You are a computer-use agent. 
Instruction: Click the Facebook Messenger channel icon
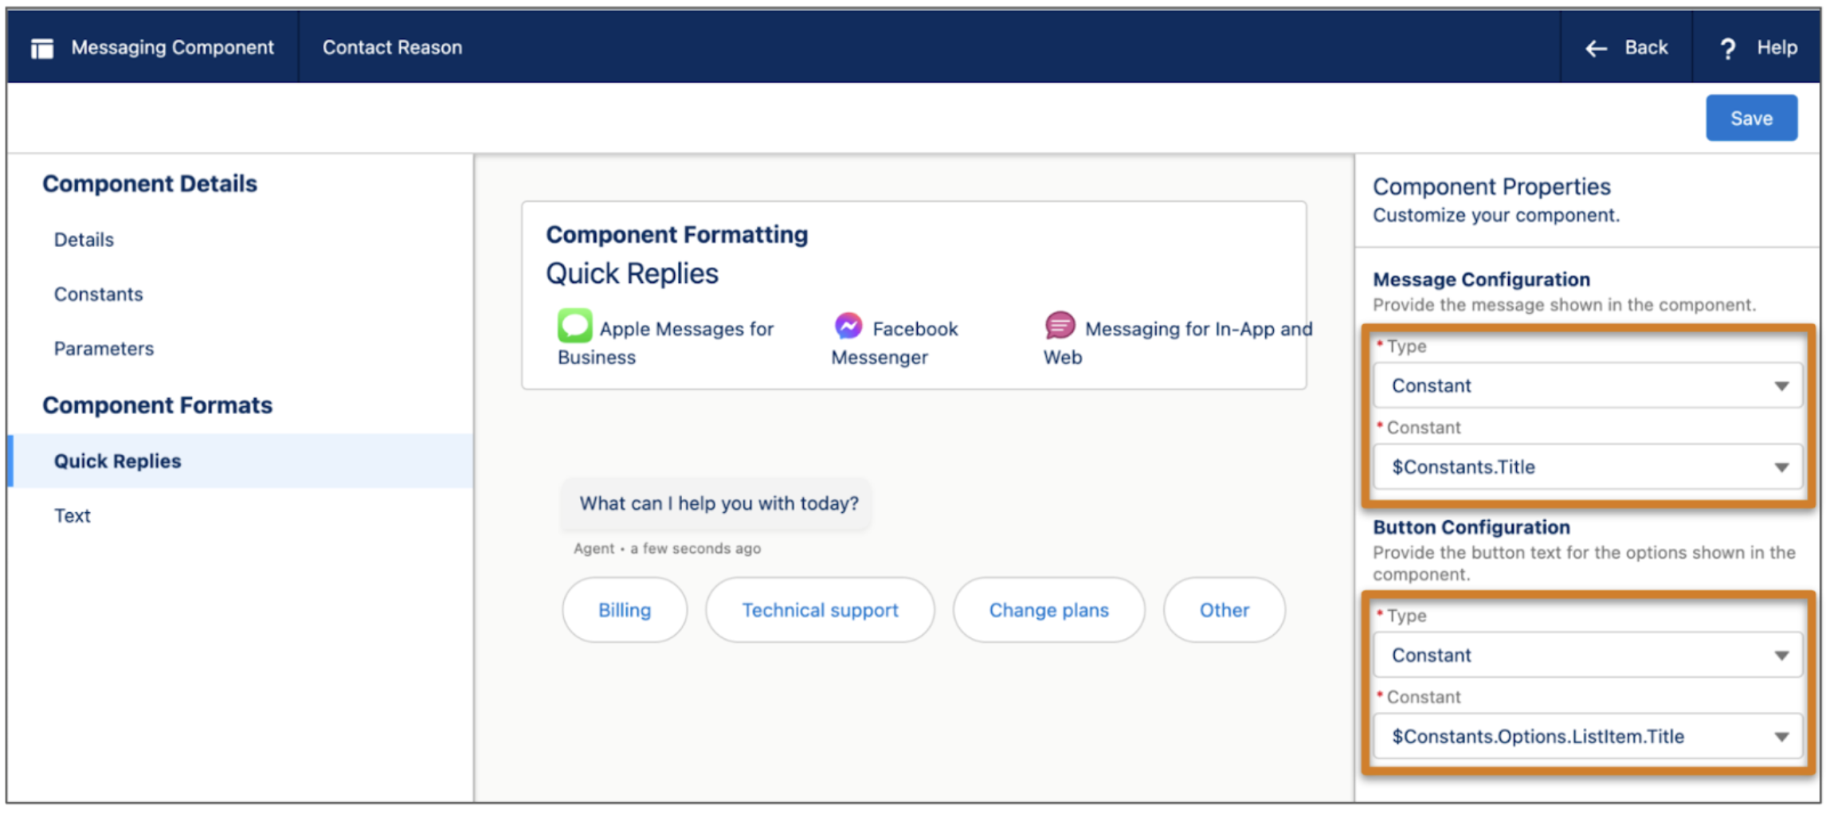pyautogui.click(x=848, y=327)
